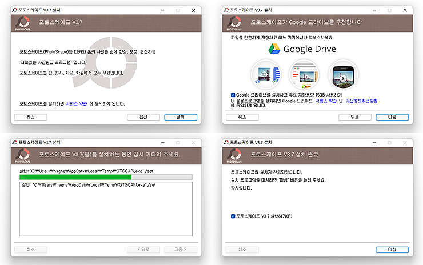Click title bar app icon of the progress window
The image size is (423, 265).
pos(14,142)
